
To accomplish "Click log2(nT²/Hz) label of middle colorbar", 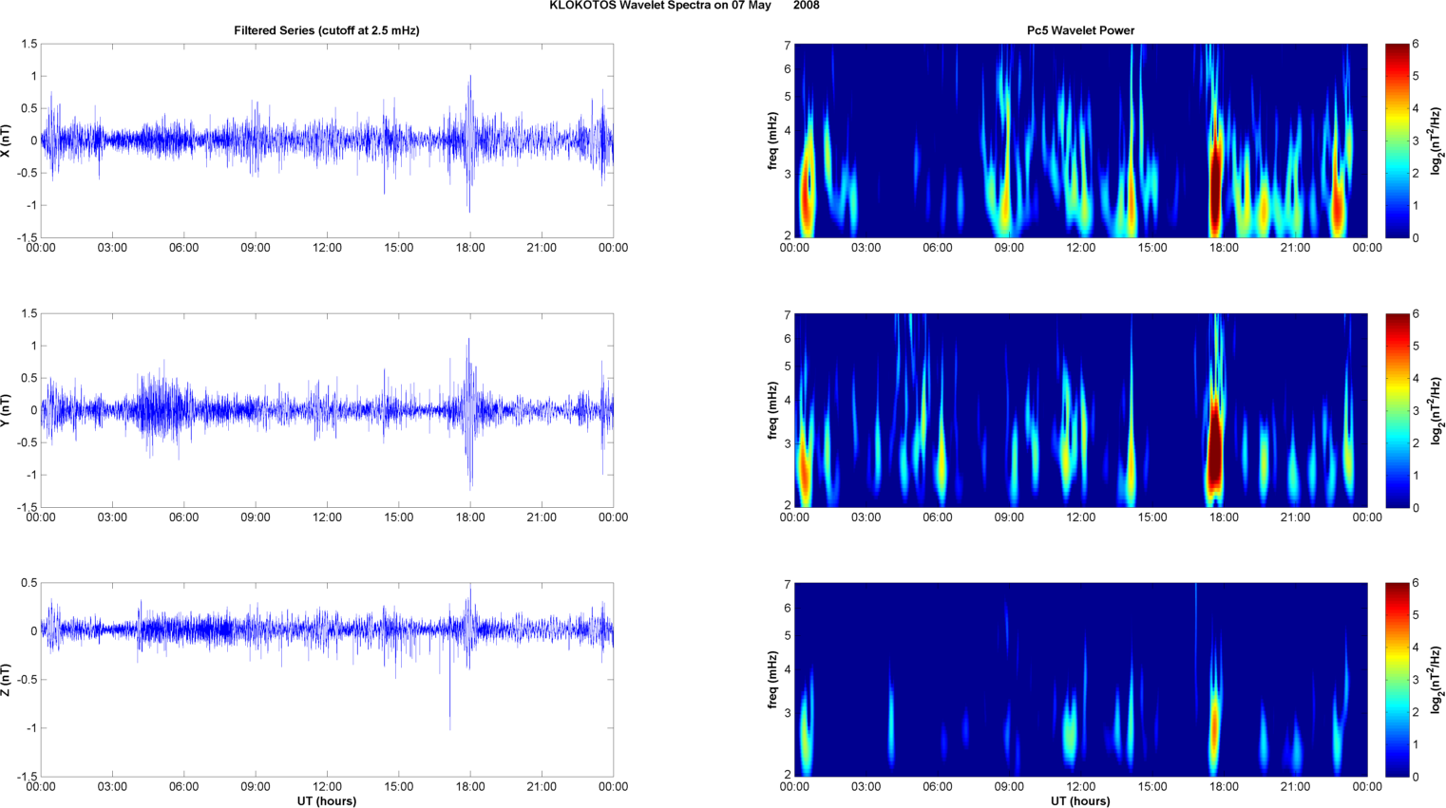I will pyautogui.click(x=1438, y=410).
